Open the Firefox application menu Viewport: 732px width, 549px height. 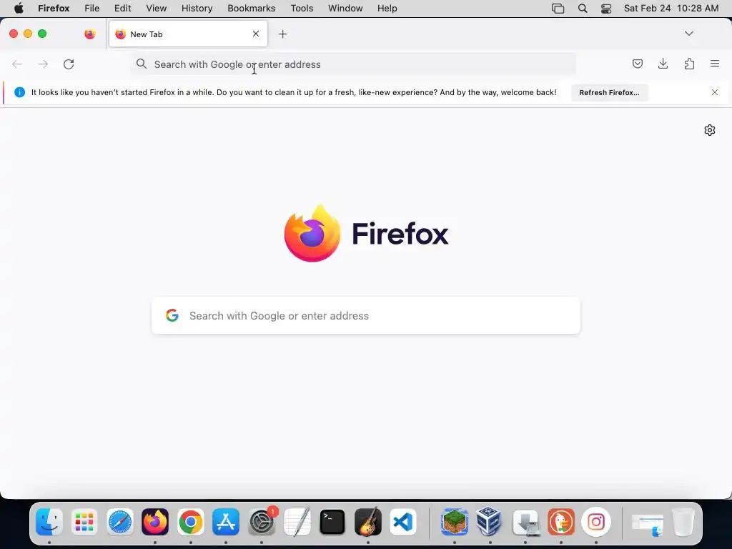(x=54, y=9)
